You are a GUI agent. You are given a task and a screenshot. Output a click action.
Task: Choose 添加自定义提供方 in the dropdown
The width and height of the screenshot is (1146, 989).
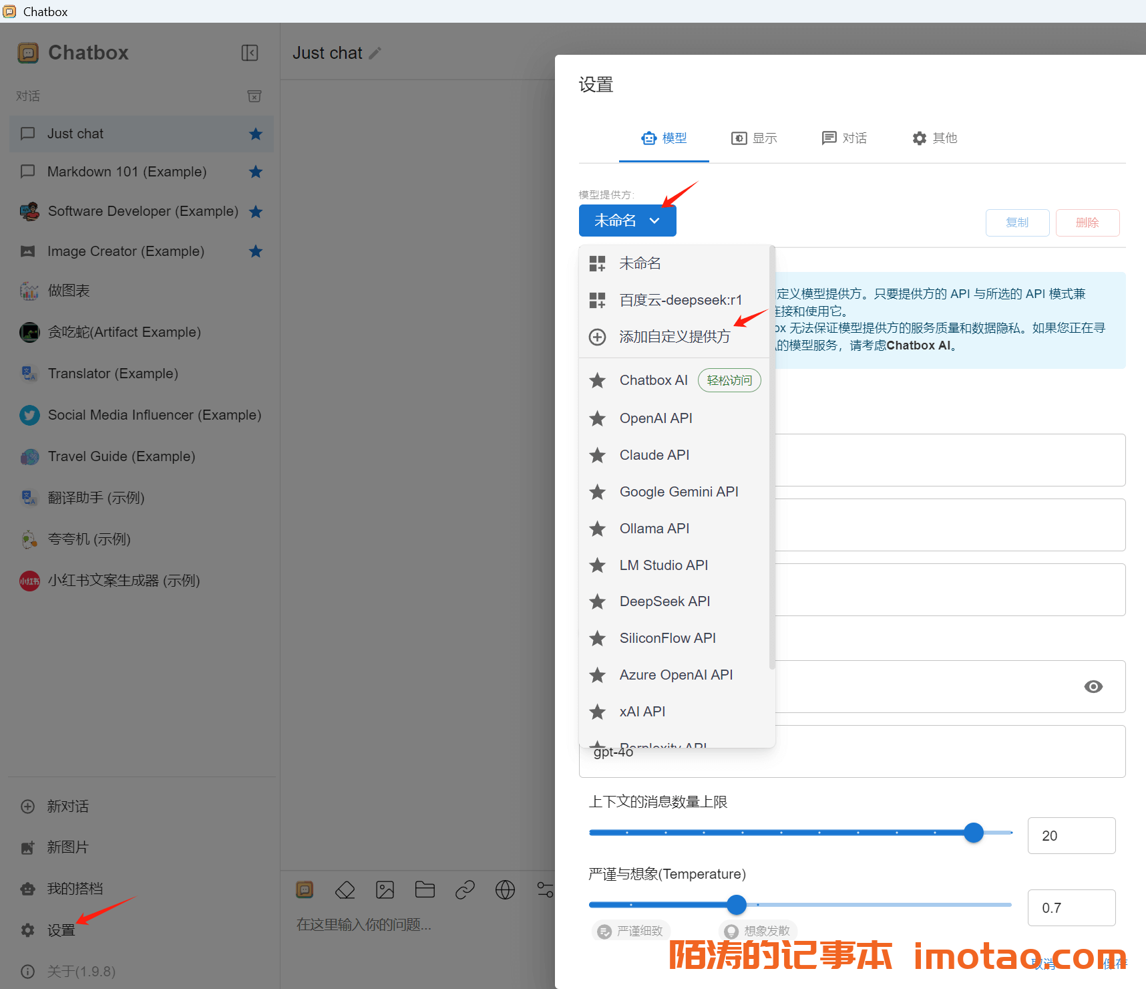[675, 336]
